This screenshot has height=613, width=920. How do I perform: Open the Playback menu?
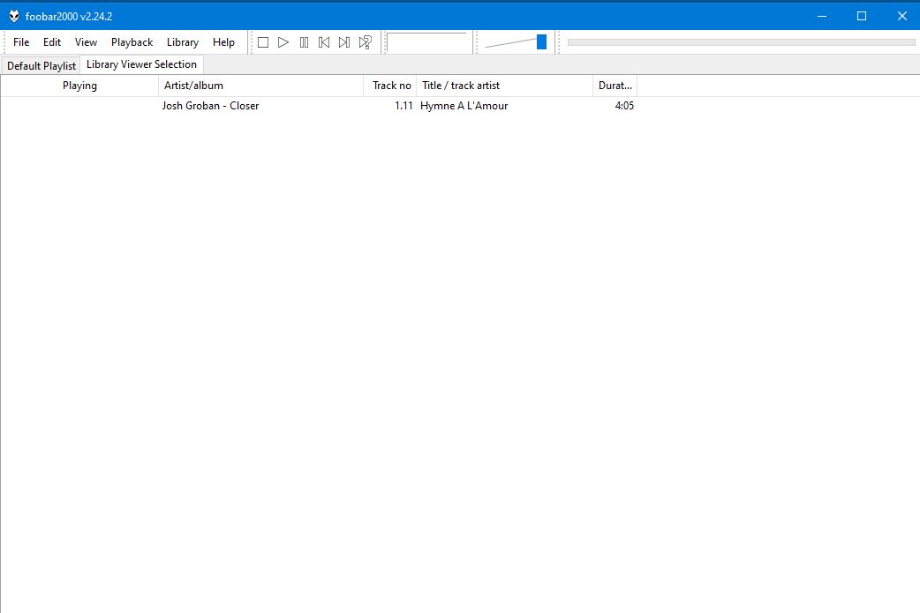(132, 42)
